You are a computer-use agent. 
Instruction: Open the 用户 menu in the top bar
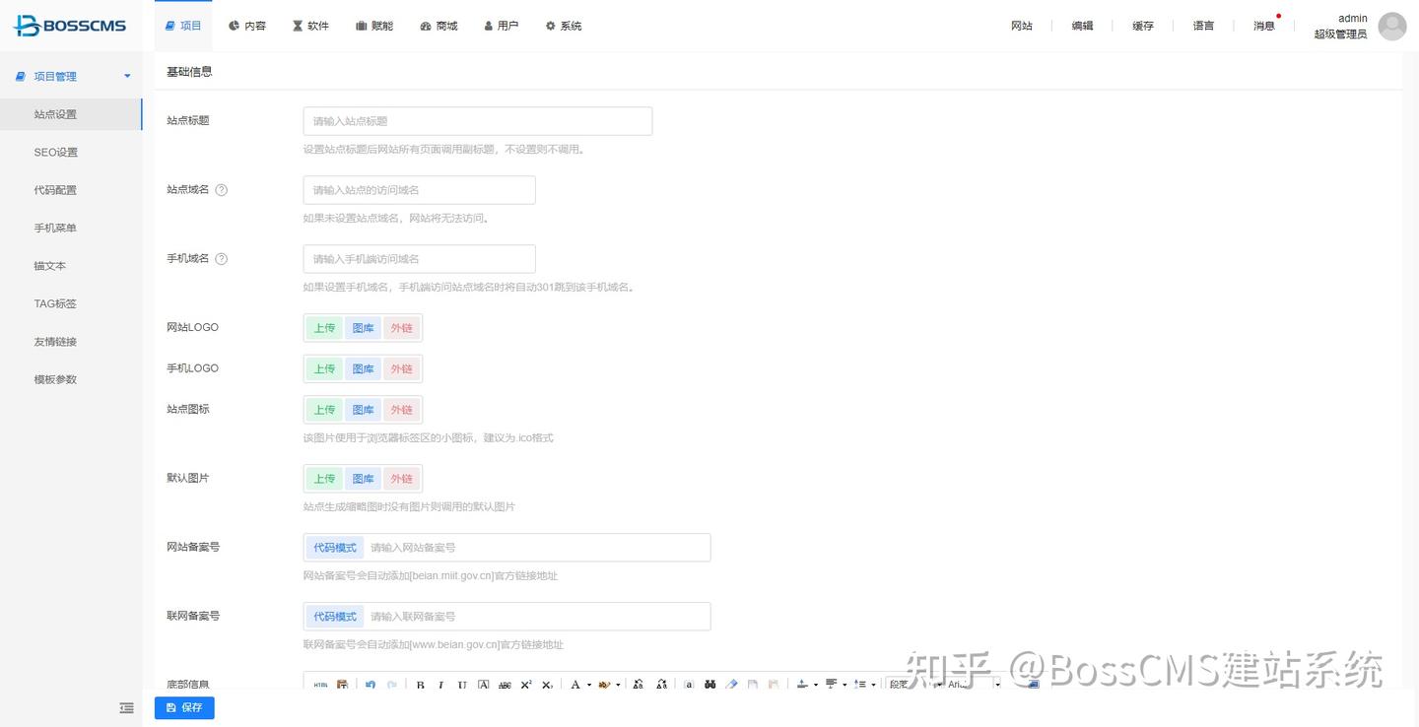pos(502,26)
